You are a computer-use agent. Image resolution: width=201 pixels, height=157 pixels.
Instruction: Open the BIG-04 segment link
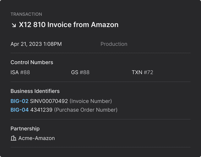(19, 110)
